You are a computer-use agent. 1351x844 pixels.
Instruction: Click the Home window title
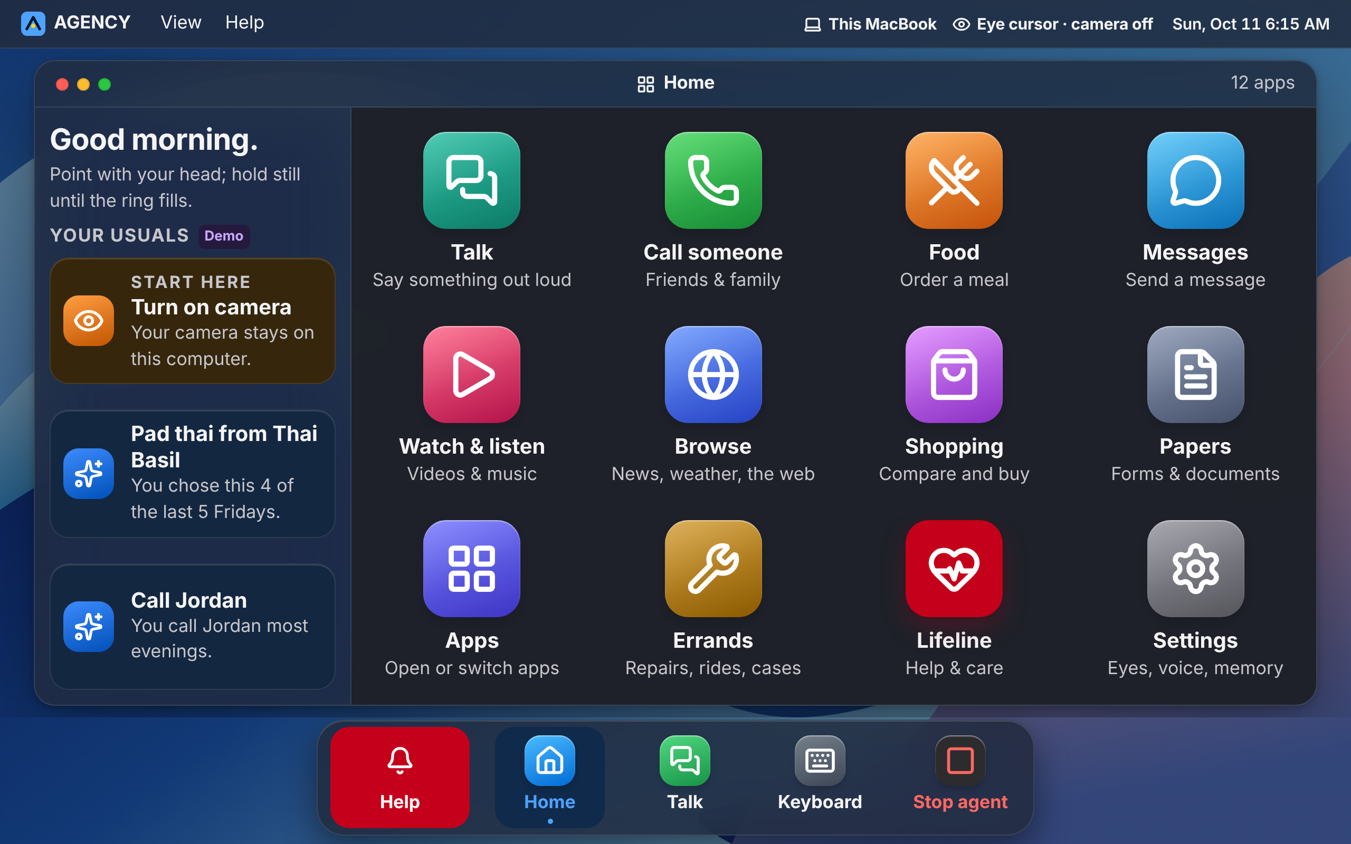click(x=675, y=83)
